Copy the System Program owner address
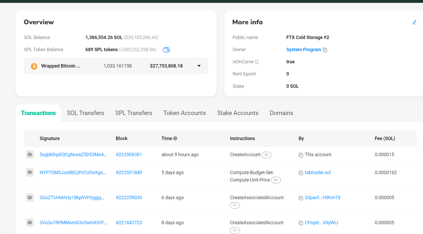The width and height of the screenshot is (423, 234). pyautogui.click(x=325, y=50)
